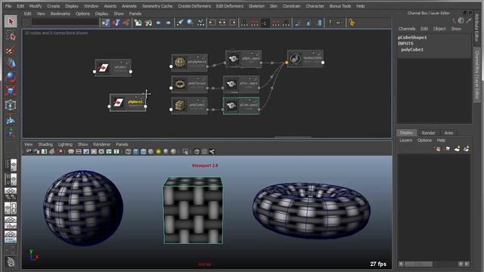Activate the Lasso select tool
Image resolution: width=484 pixels, height=272 pixels.
[11, 36]
